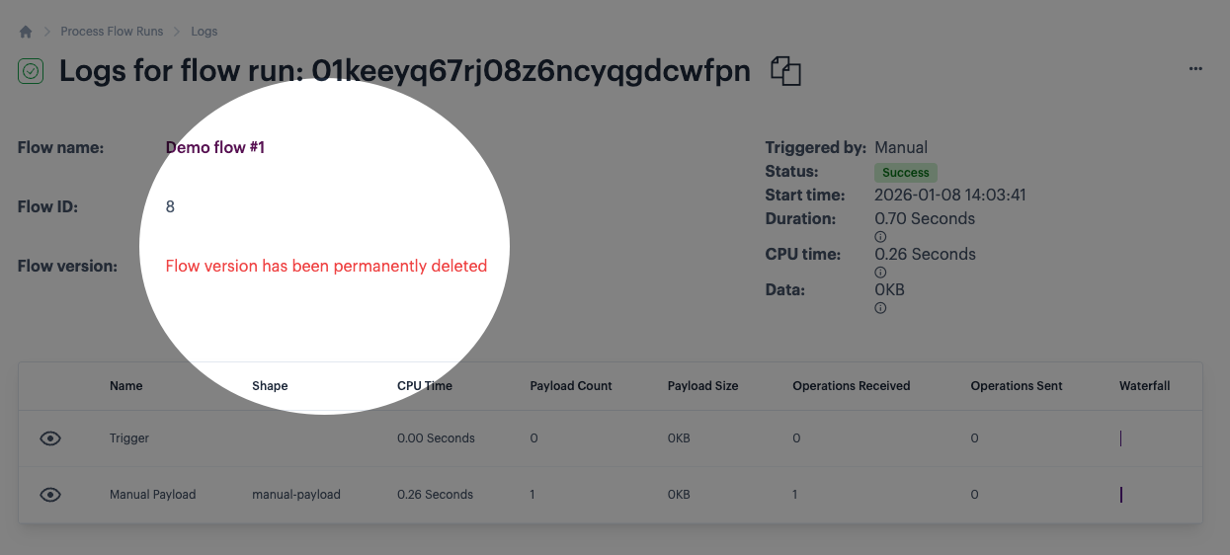Sort by Name column header
1230x555 pixels.
point(126,386)
